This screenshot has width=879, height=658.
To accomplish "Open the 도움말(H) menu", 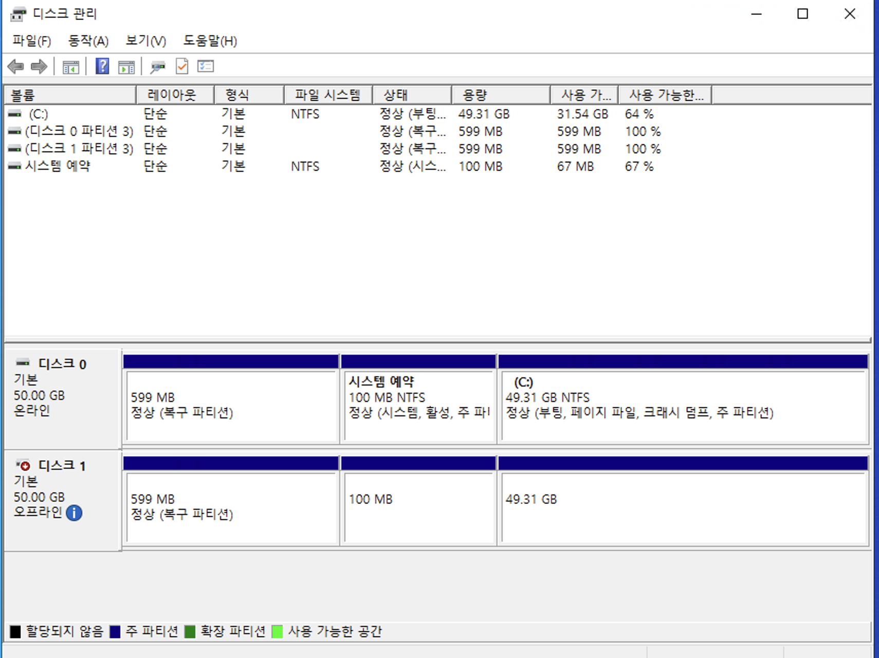I will click(210, 41).
